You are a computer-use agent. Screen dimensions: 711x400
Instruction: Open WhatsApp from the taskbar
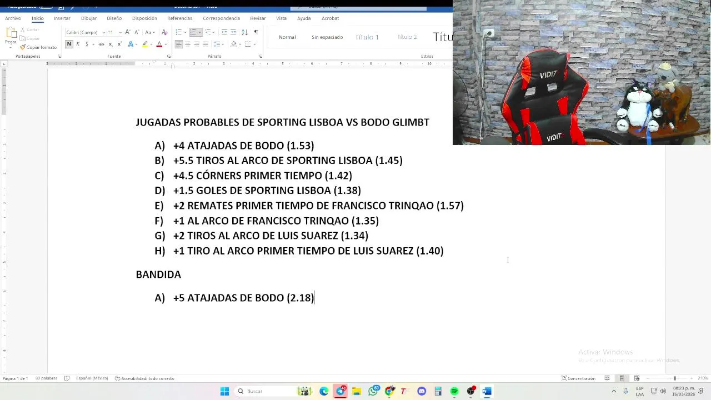tap(373, 391)
